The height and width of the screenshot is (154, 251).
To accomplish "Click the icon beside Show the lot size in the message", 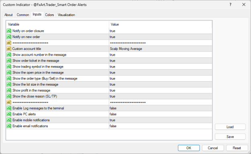I will [x=9, y=84].
